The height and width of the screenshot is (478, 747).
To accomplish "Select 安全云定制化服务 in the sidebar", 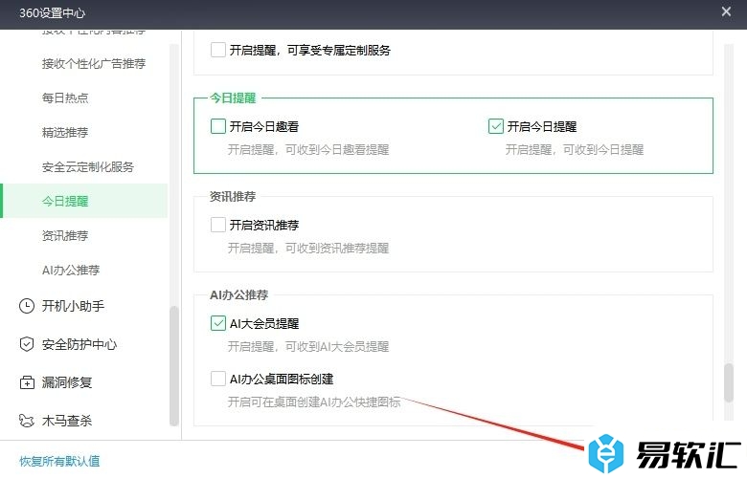I will 88,167.
